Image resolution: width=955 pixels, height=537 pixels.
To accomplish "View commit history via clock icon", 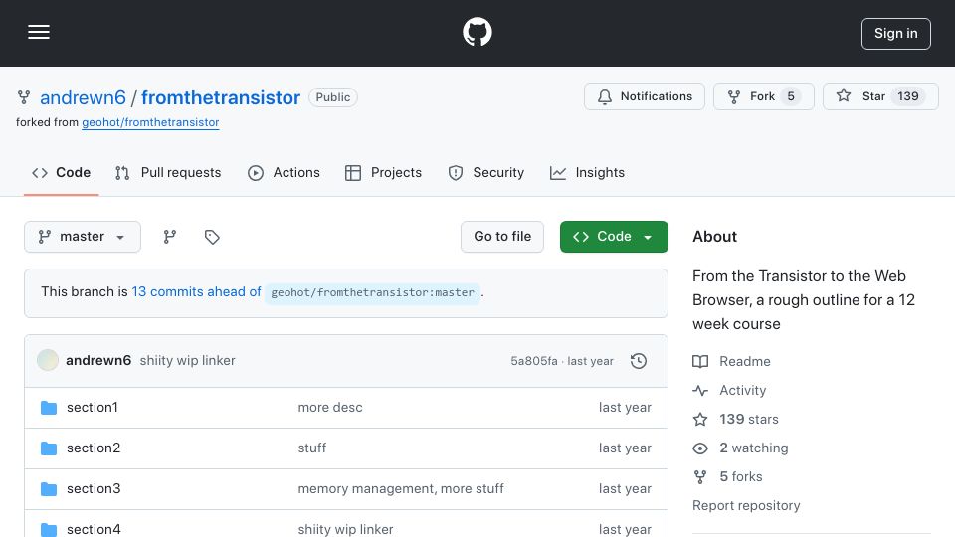I will click(x=639, y=361).
